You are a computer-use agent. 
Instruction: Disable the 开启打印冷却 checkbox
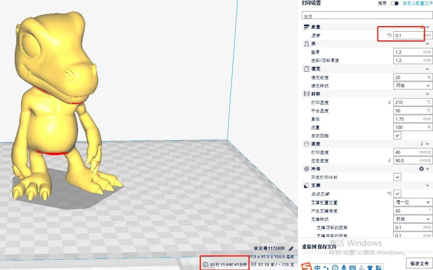[397, 177]
